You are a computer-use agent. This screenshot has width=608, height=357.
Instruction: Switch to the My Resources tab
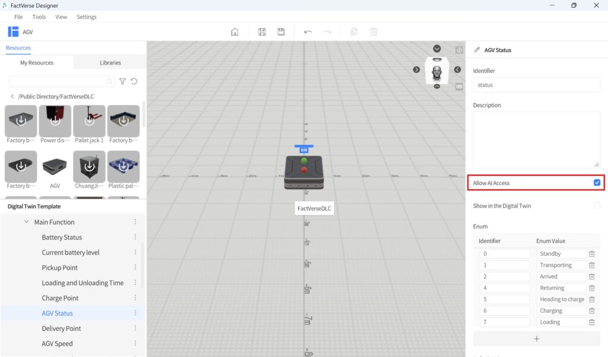pyautogui.click(x=37, y=62)
